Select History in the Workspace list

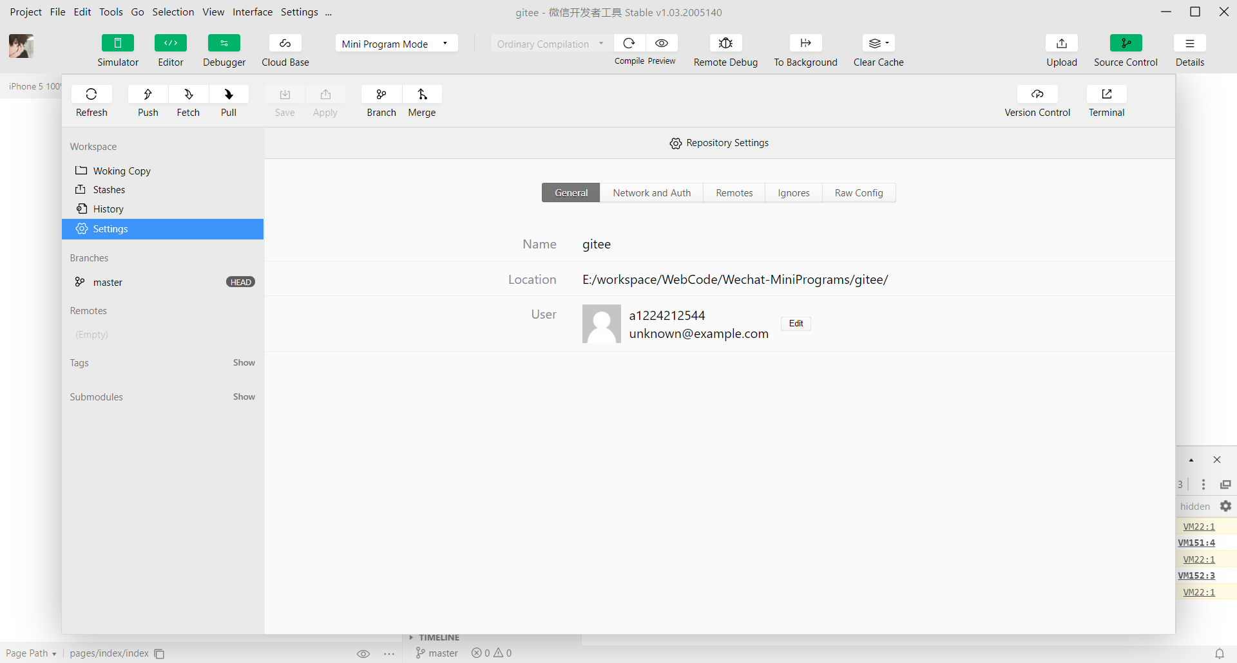pyautogui.click(x=108, y=209)
